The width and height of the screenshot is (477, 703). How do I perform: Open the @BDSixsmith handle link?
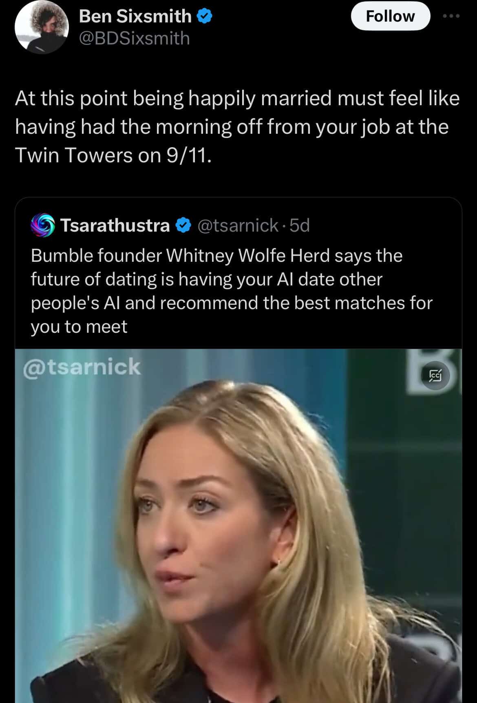[134, 39]
